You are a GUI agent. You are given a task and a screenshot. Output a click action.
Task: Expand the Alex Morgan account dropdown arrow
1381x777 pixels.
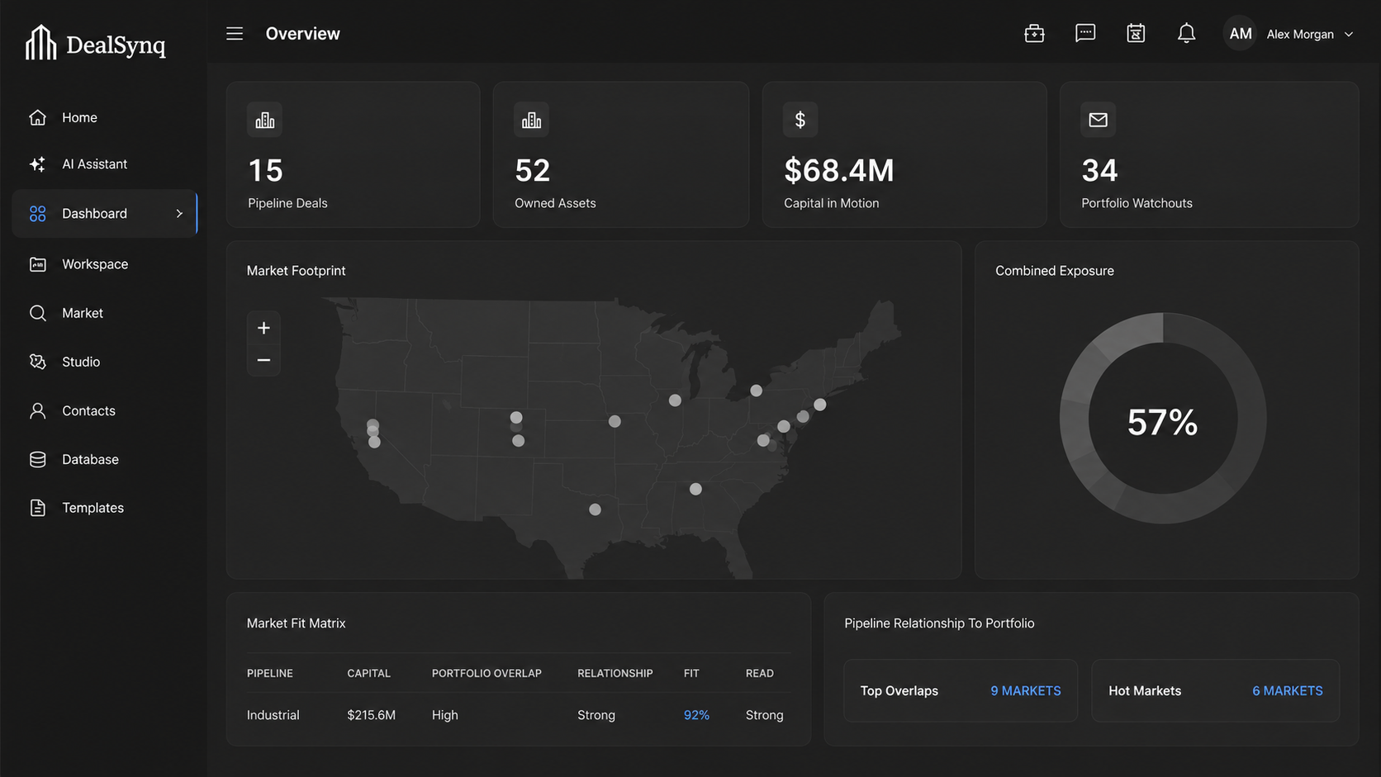click(x=1349, y=35)
